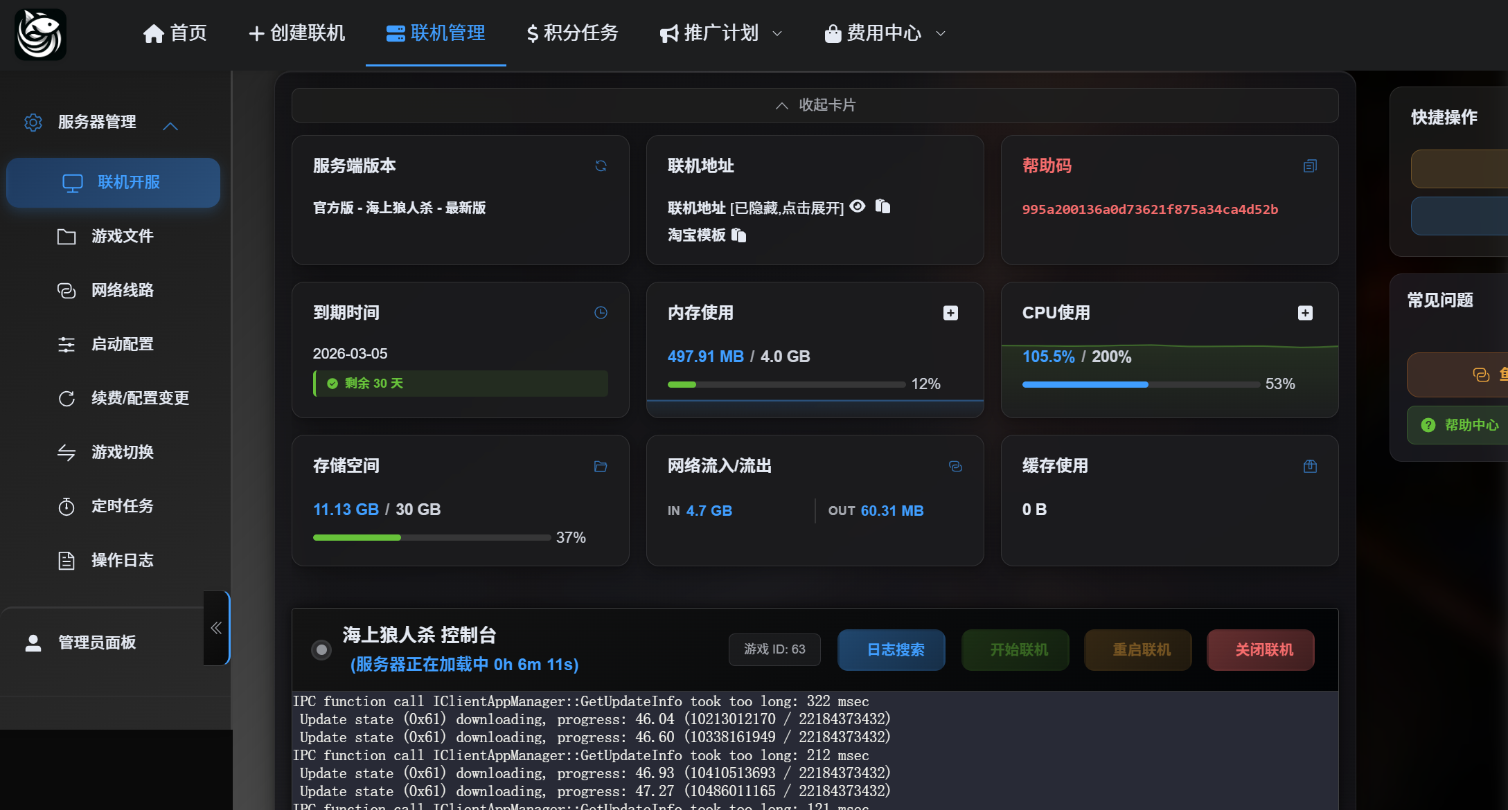Click the cache usage box icon
Viewport: 1508px width, 810px height.
pos(1309,467)
